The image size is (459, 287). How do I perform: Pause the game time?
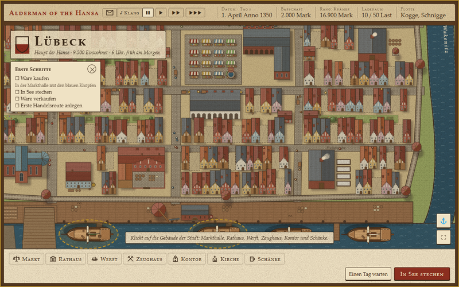[148, 13]
